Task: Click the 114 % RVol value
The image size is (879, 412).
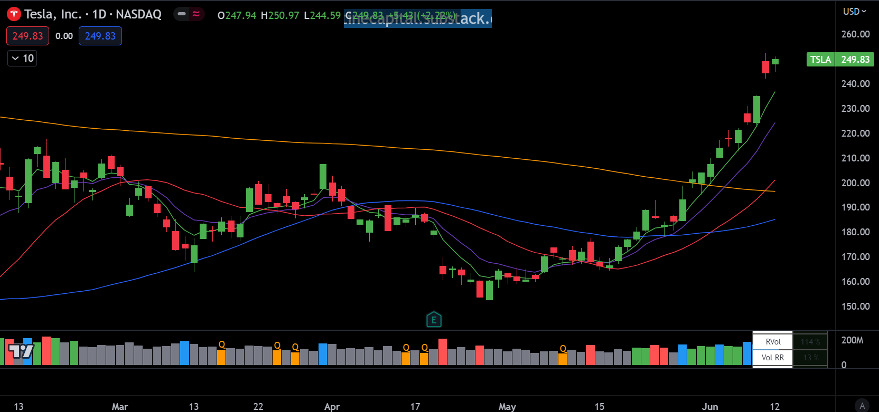Action: click(x=810, y=341)
